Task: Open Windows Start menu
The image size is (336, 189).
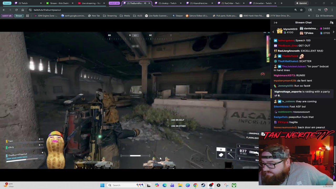Action: tap(102, 185)
